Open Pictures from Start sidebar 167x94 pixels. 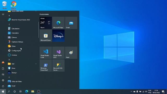point(3,74)
